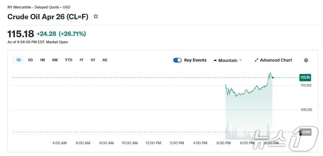Click the Advanced Chart expand arrows icon

(256, 60)
